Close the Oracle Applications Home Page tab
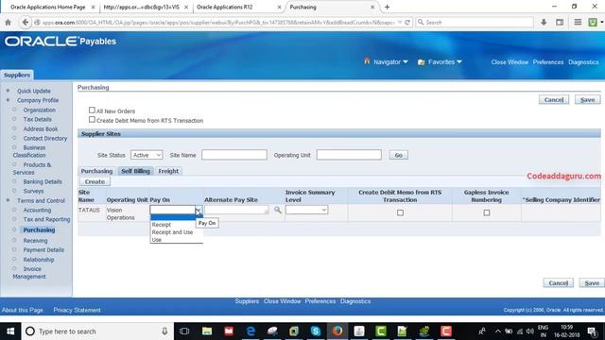This screenshot has width=605, height=340. [94, 7]
